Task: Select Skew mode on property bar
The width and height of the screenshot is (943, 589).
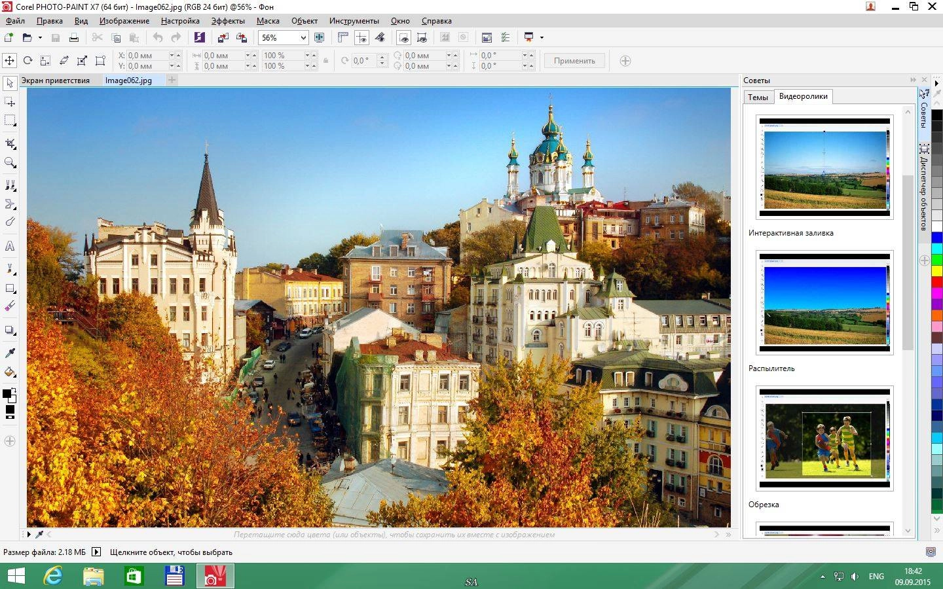Action: [64, 61]
